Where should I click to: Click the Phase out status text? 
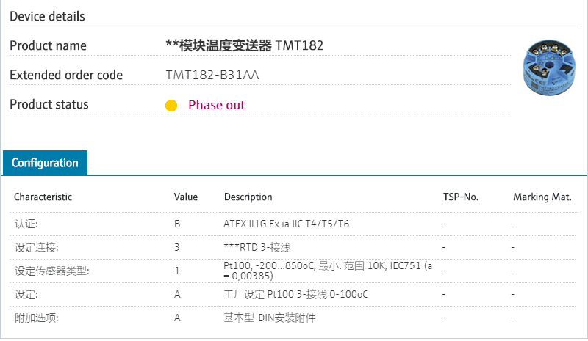[x=216, y=105]
